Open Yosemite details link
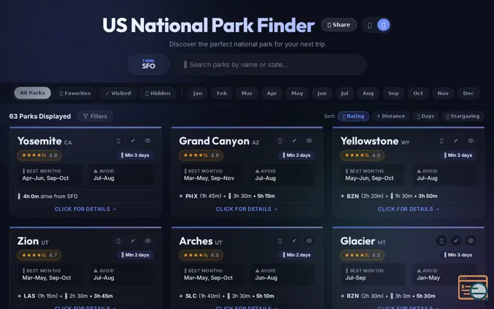The image size is (494, 309). pyautogui.click(x=85, y=209)
